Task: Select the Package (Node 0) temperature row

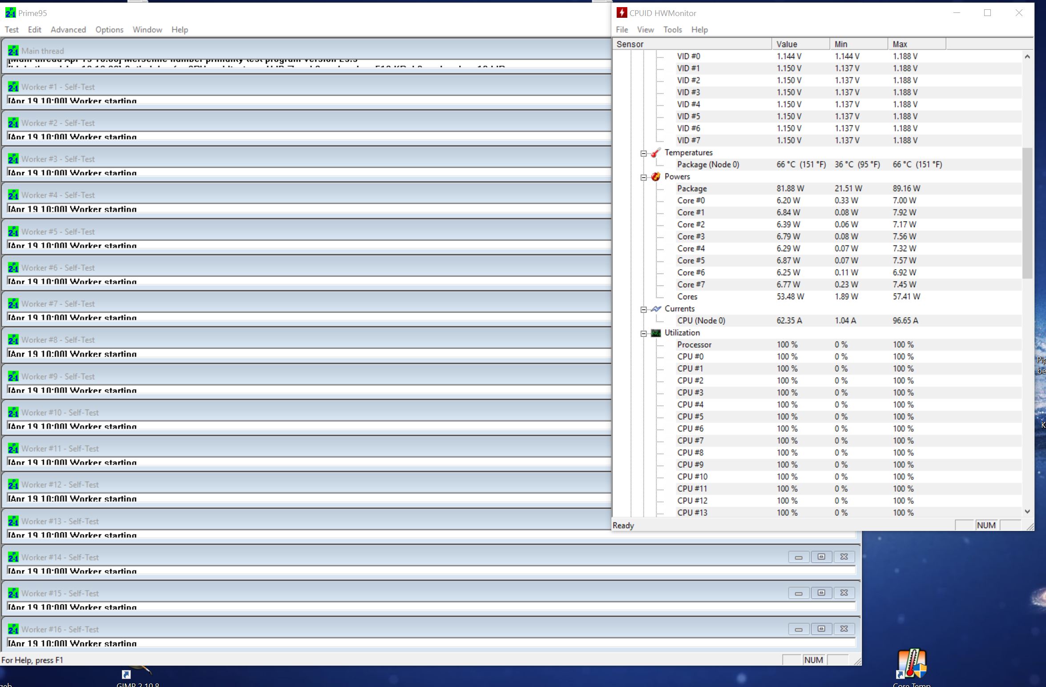Action: point(708,165)
